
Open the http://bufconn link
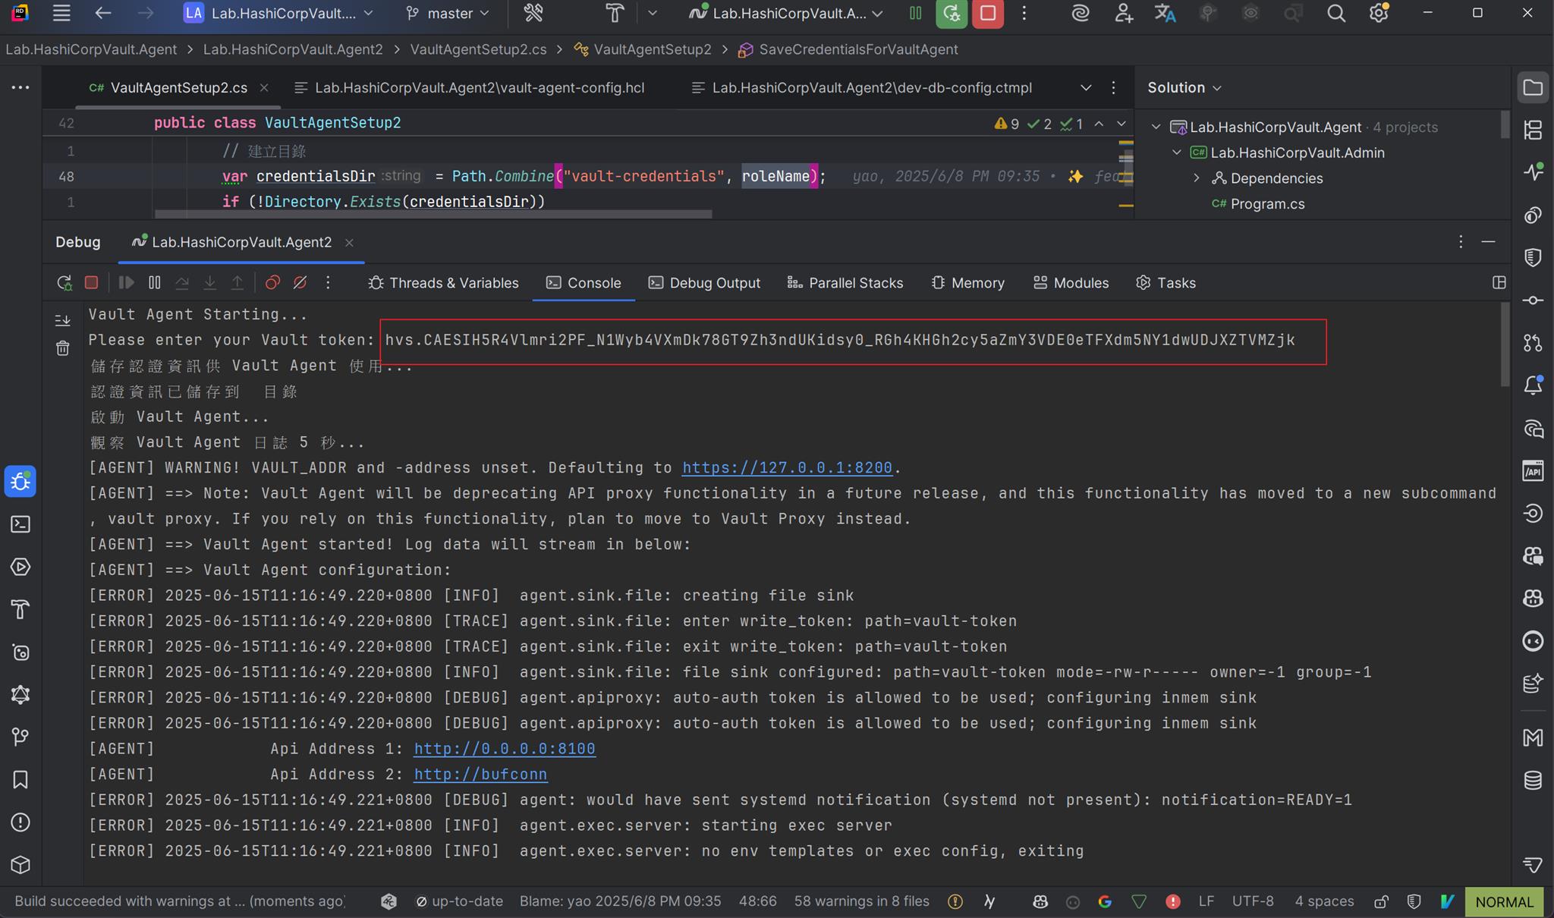[x=480, y=775]
